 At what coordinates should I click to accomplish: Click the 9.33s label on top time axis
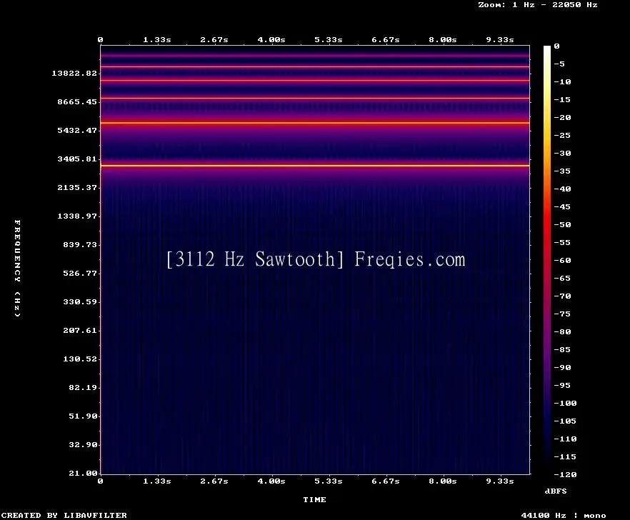tap(500, 39)
